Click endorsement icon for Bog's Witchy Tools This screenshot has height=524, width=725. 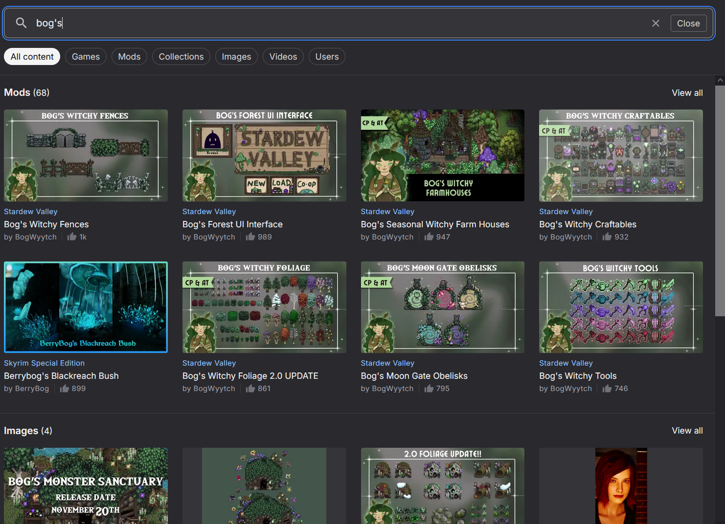pos(607,389)
